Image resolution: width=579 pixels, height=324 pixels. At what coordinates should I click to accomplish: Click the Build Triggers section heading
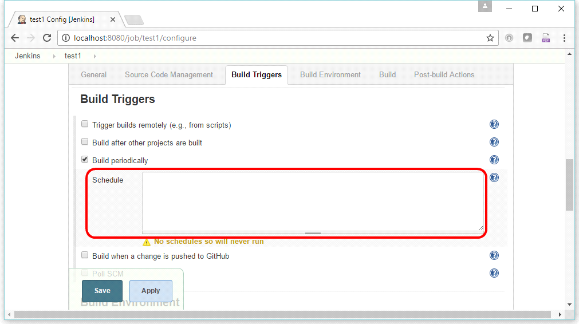[117, 99]
